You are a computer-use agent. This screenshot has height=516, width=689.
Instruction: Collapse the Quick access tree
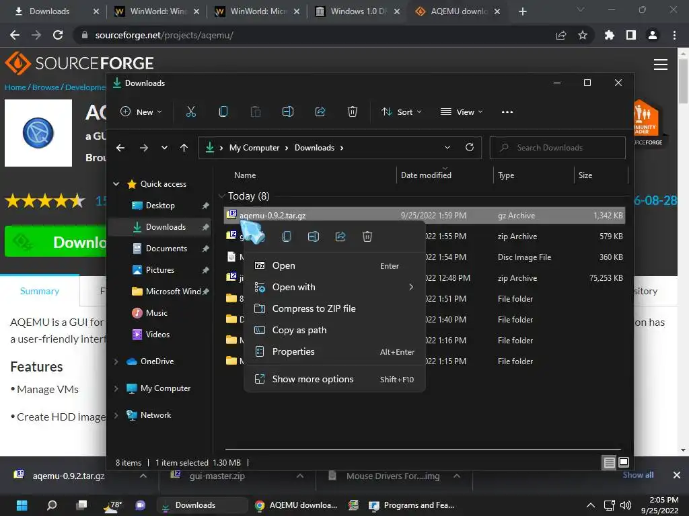(116, 184)
